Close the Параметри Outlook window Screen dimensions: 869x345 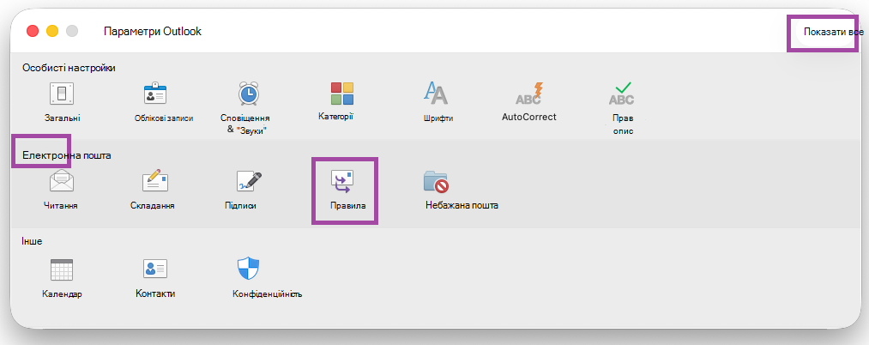point(33,31)
